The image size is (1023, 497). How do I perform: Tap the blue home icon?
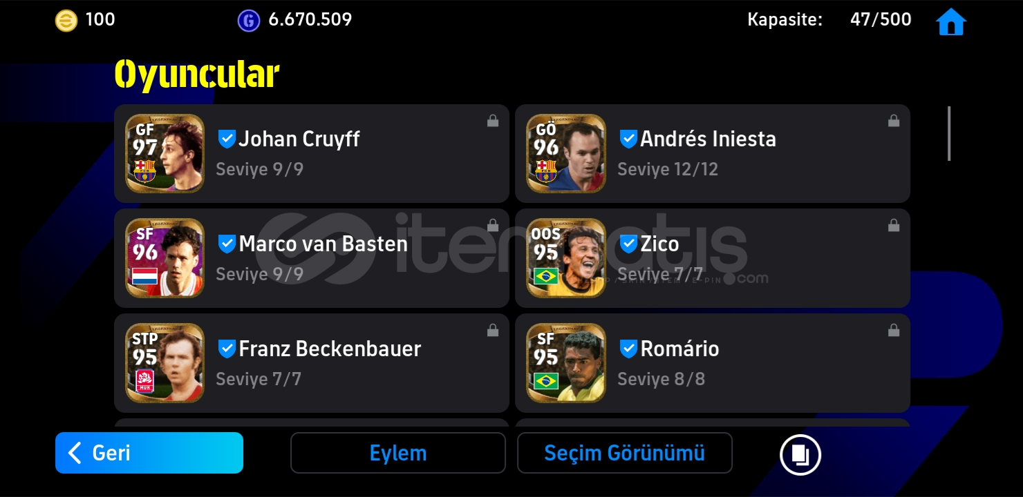pyautogui.click(x=950, y=22)
